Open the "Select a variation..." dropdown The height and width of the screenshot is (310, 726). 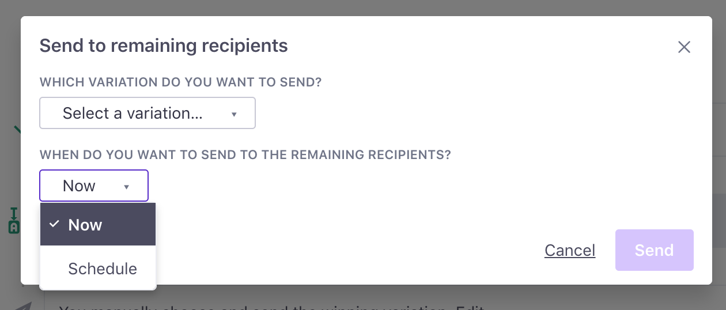pyautogui.click(x=147, y=114)
